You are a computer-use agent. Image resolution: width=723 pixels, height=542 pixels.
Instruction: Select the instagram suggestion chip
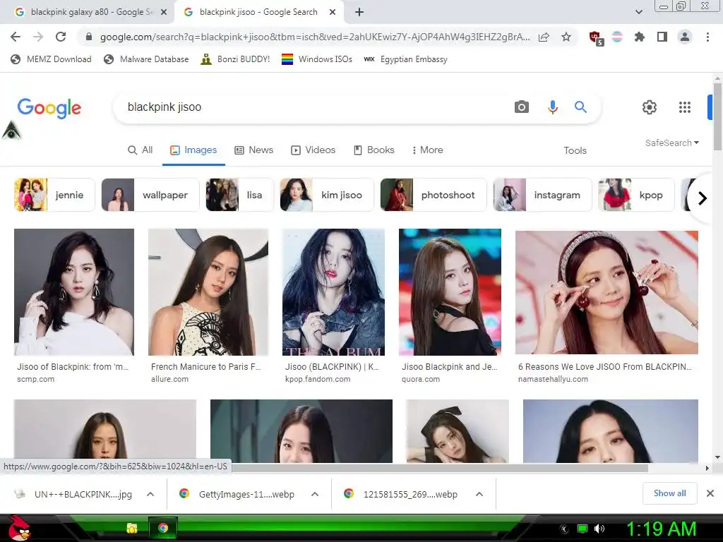(x=542, y=195)
